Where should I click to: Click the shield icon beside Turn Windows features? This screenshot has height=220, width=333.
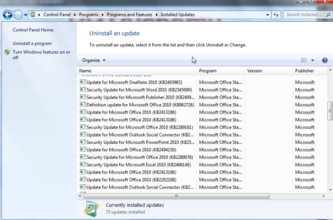tap(7, 53)
